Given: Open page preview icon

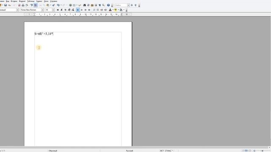Looking at the screenshot, I should [27, 5].
